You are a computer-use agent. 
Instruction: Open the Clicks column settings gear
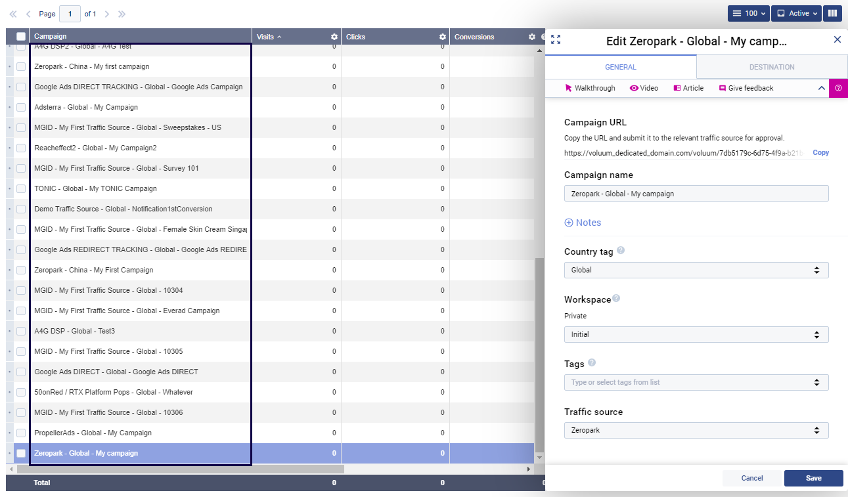point(443,37)
